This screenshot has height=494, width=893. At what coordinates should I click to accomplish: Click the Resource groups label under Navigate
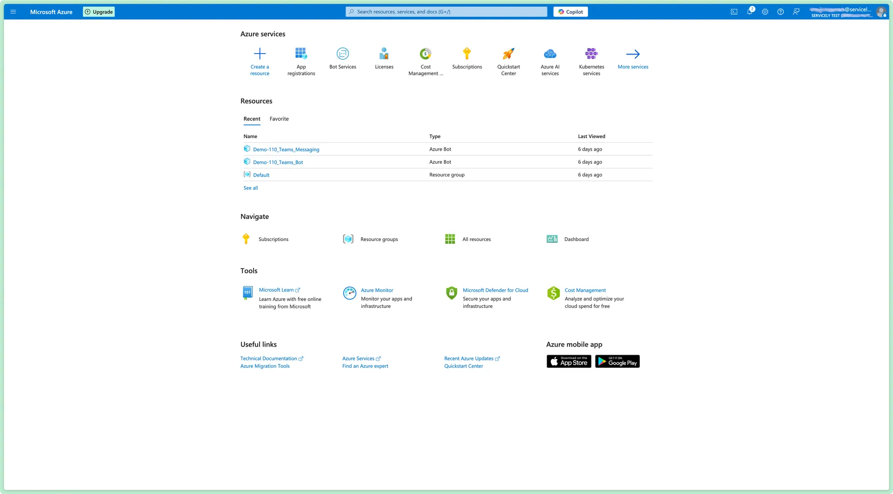[x=379, y=240]
